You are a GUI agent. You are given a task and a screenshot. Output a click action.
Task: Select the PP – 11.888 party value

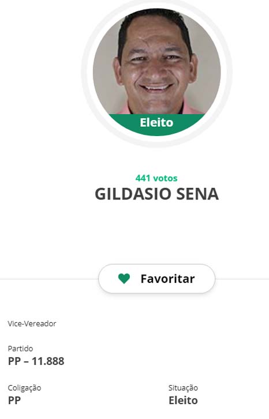click(x=36, y=361)
